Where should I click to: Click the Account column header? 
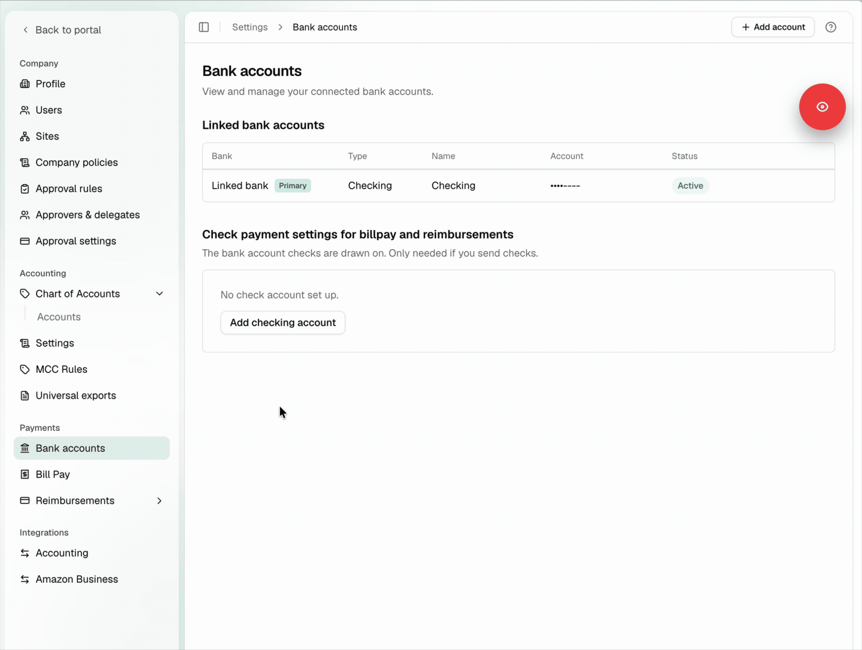566,156
